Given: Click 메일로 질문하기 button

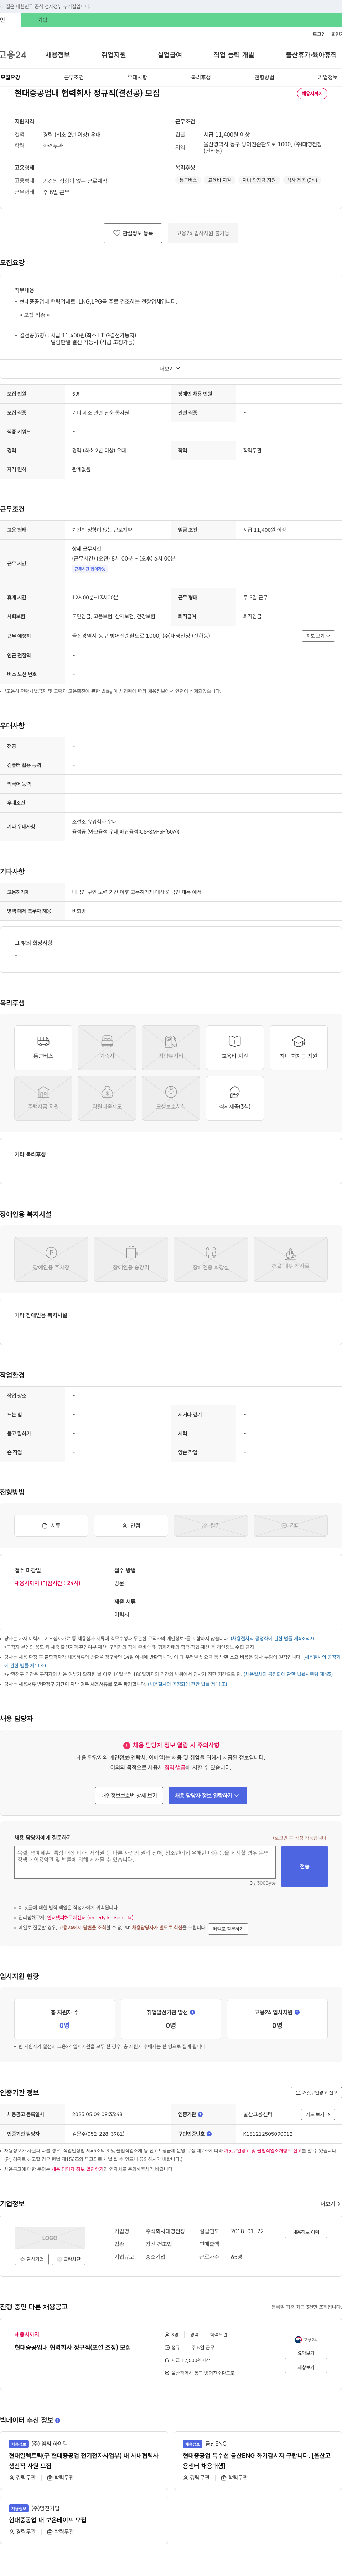Looking at the screenshot, I should (x=228, y=1929).
